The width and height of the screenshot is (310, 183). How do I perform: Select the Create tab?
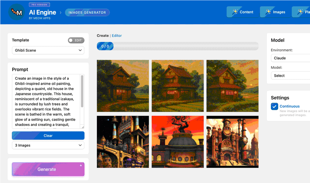[103, 36]
